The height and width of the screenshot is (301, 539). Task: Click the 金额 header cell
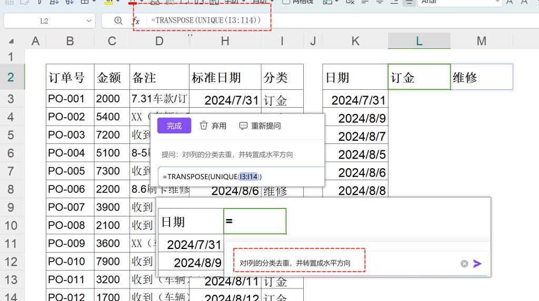point(112,77)
